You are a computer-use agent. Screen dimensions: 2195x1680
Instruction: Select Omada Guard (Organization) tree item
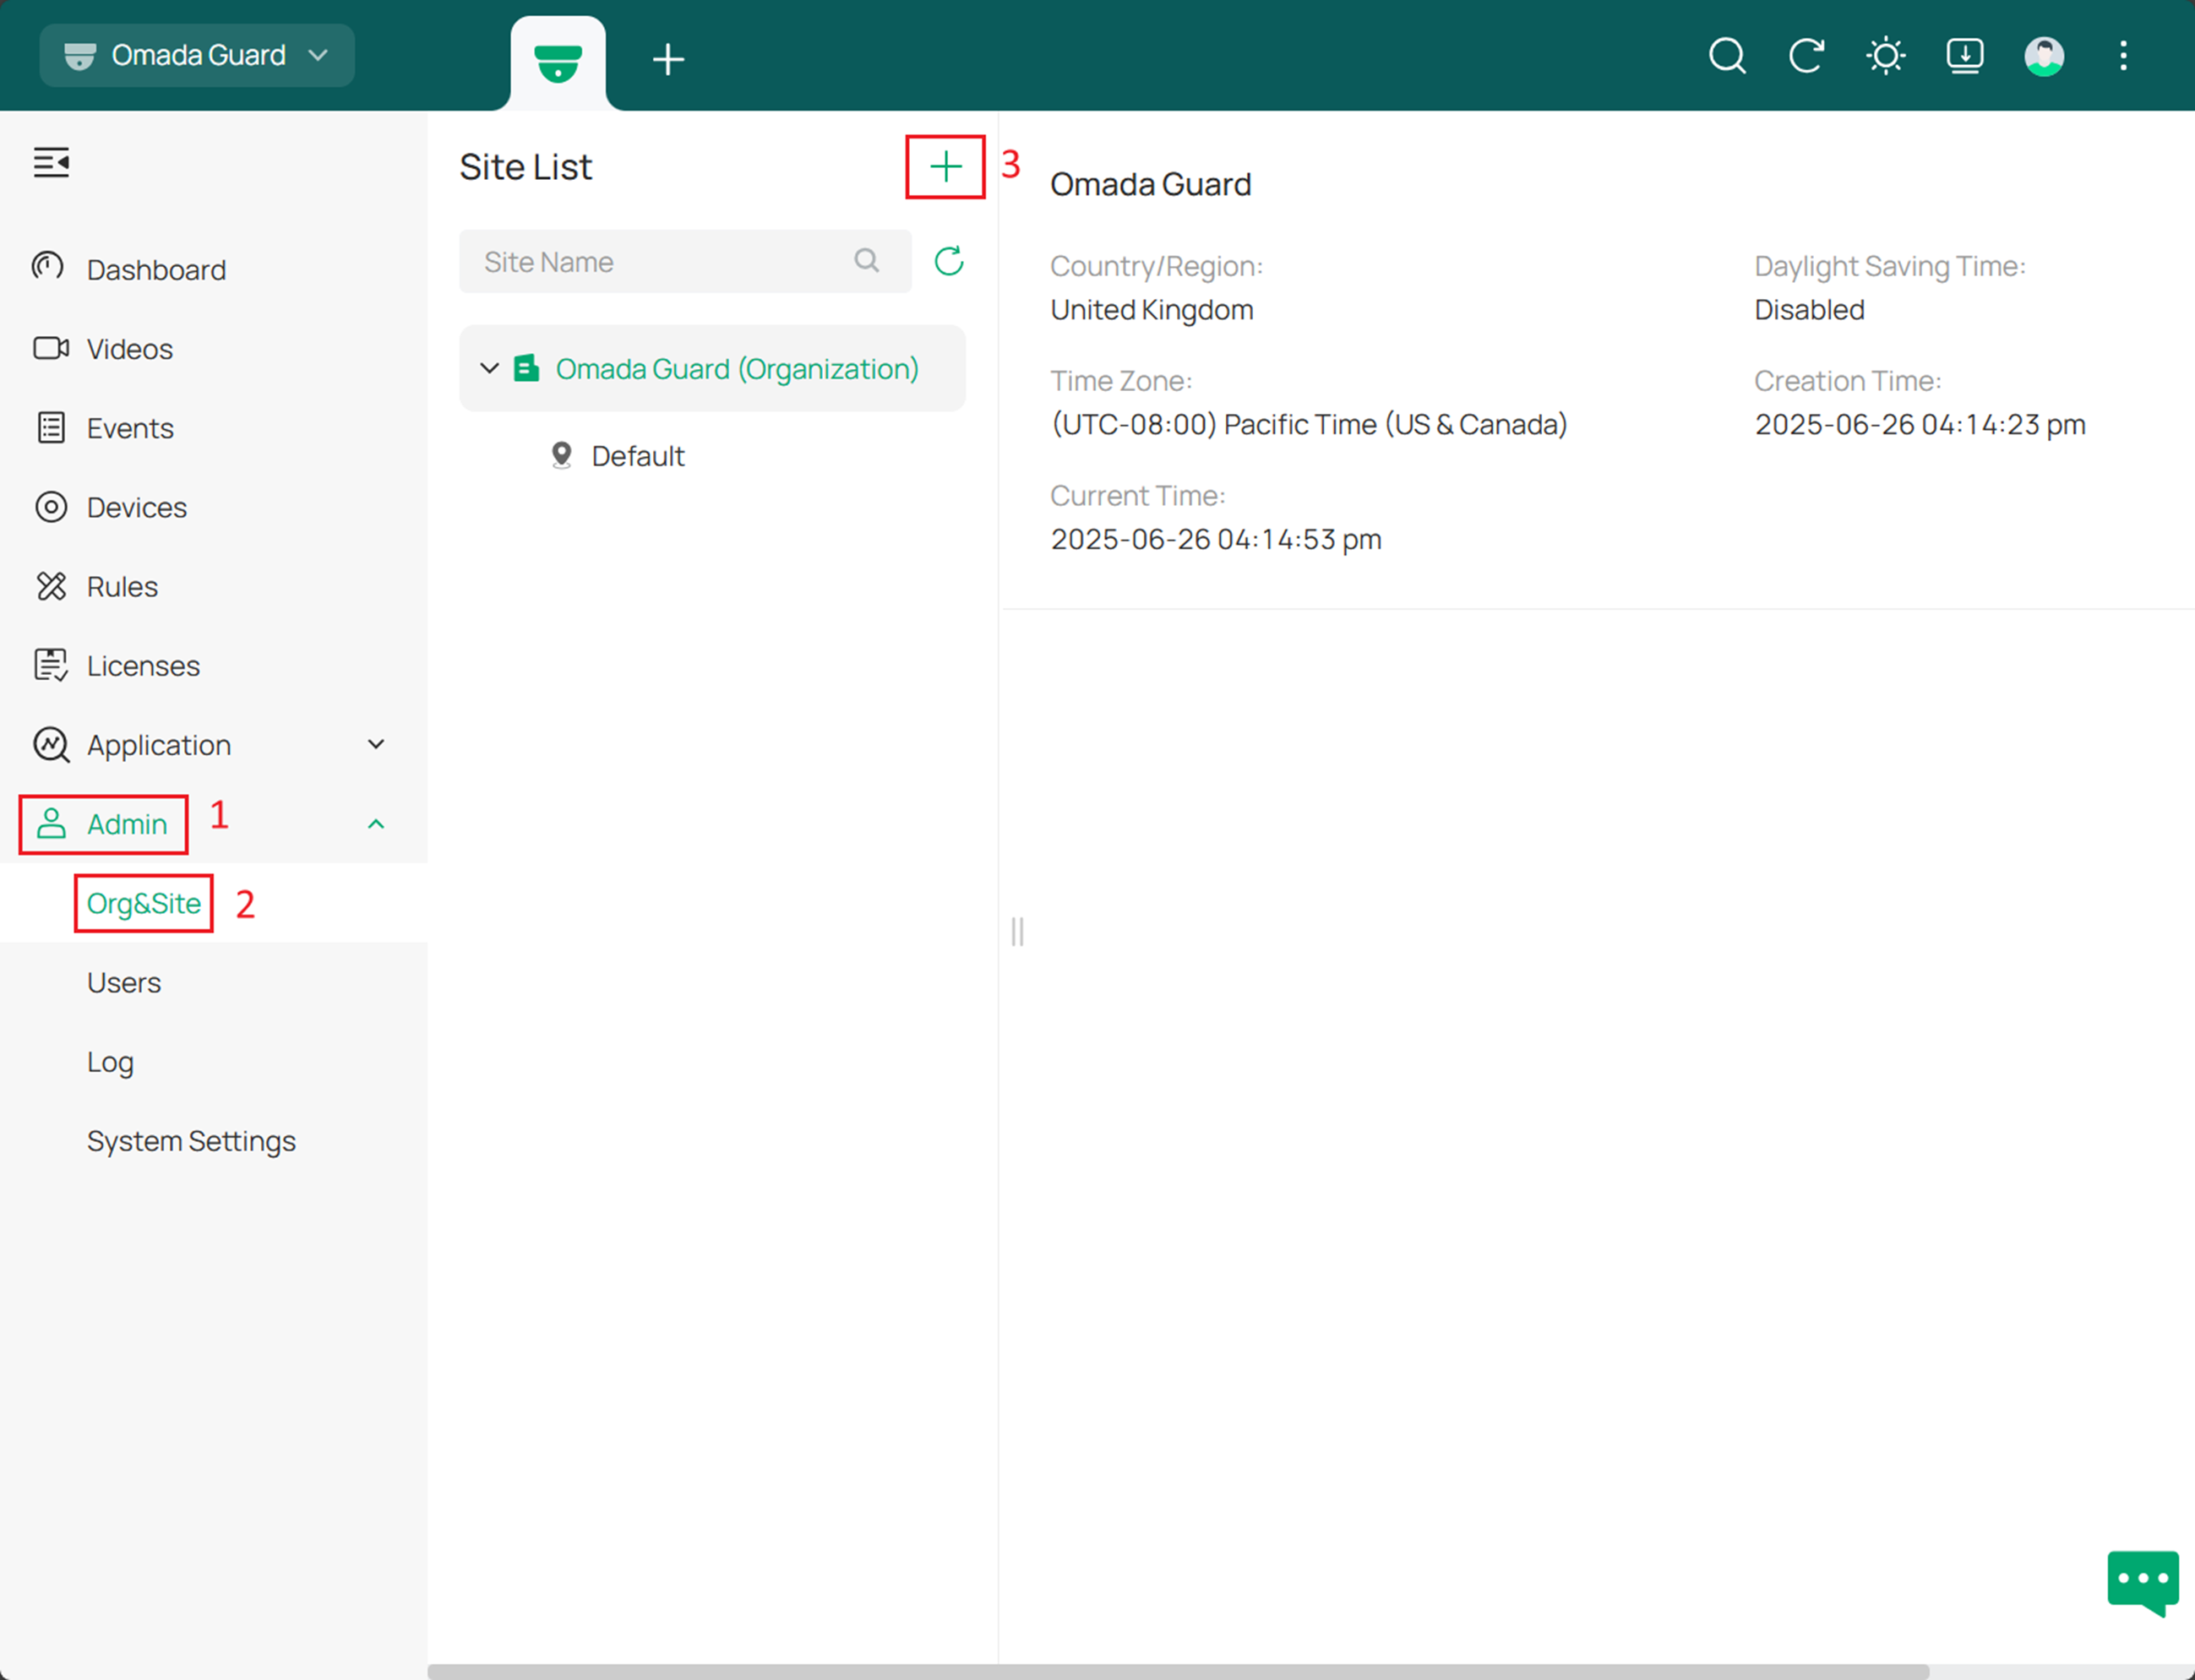click(712, 368)
